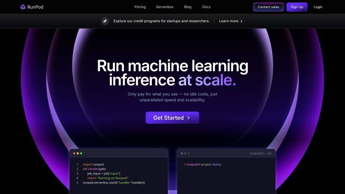Click the runpod.serverless.start code line
Screen dimensions: 345x194
click(114, 182)
